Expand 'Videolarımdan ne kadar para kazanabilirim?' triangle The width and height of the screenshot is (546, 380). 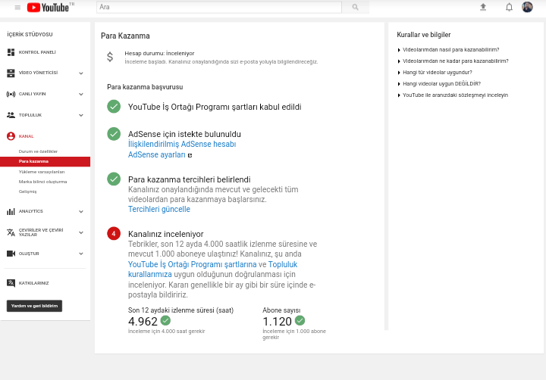tap(399, 61)
